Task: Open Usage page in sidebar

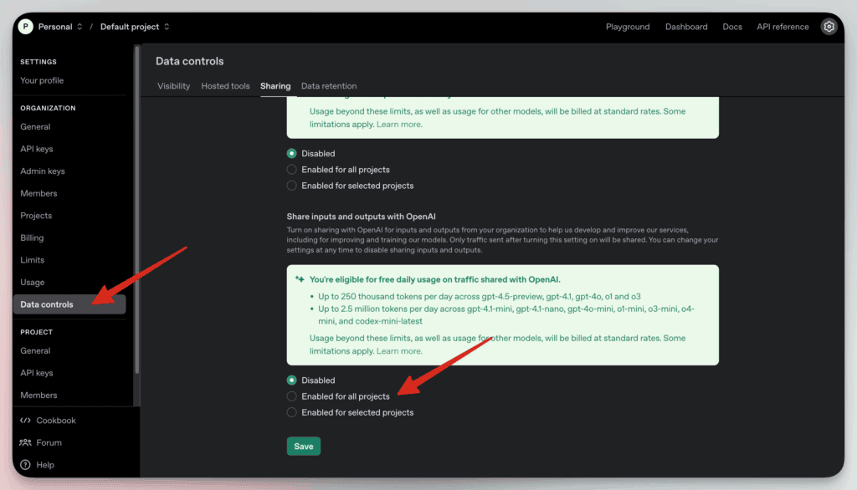Action: pos(33,283)
